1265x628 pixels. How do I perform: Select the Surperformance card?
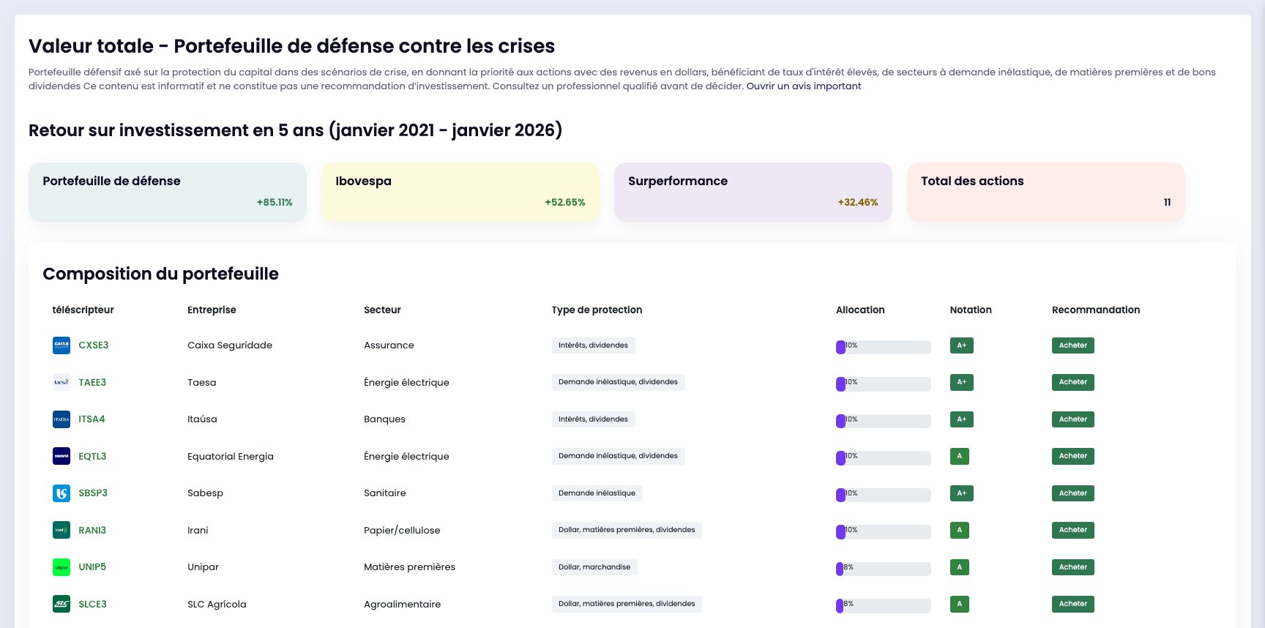coord(753,192)
